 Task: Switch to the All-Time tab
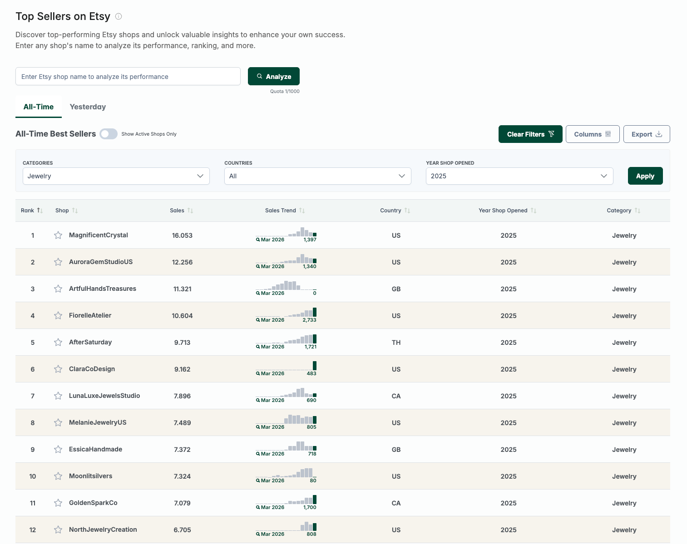pyautogui.click(x=39, y=107)
